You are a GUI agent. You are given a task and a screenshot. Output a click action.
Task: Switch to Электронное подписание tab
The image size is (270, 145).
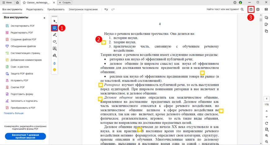pos(83,10)
